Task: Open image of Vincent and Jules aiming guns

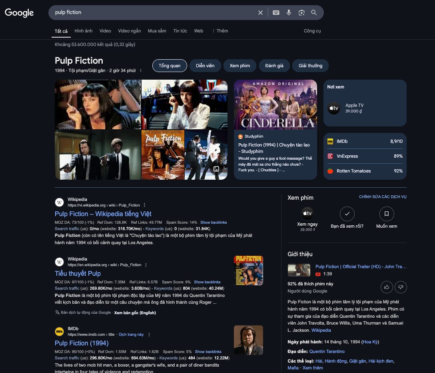Action: pos(98,155)
